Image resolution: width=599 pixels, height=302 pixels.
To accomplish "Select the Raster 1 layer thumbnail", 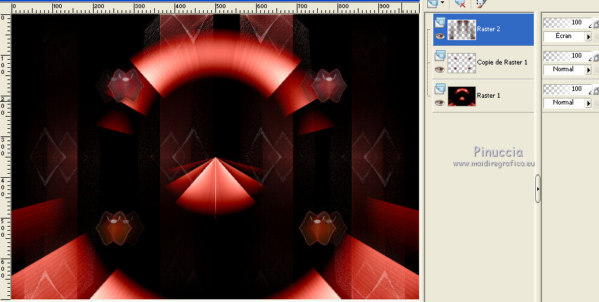I will 462,96.
